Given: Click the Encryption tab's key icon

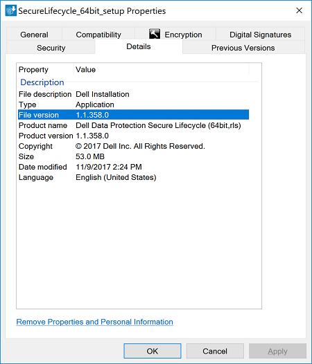Looking at the screenshot, I should click(155, 34).
